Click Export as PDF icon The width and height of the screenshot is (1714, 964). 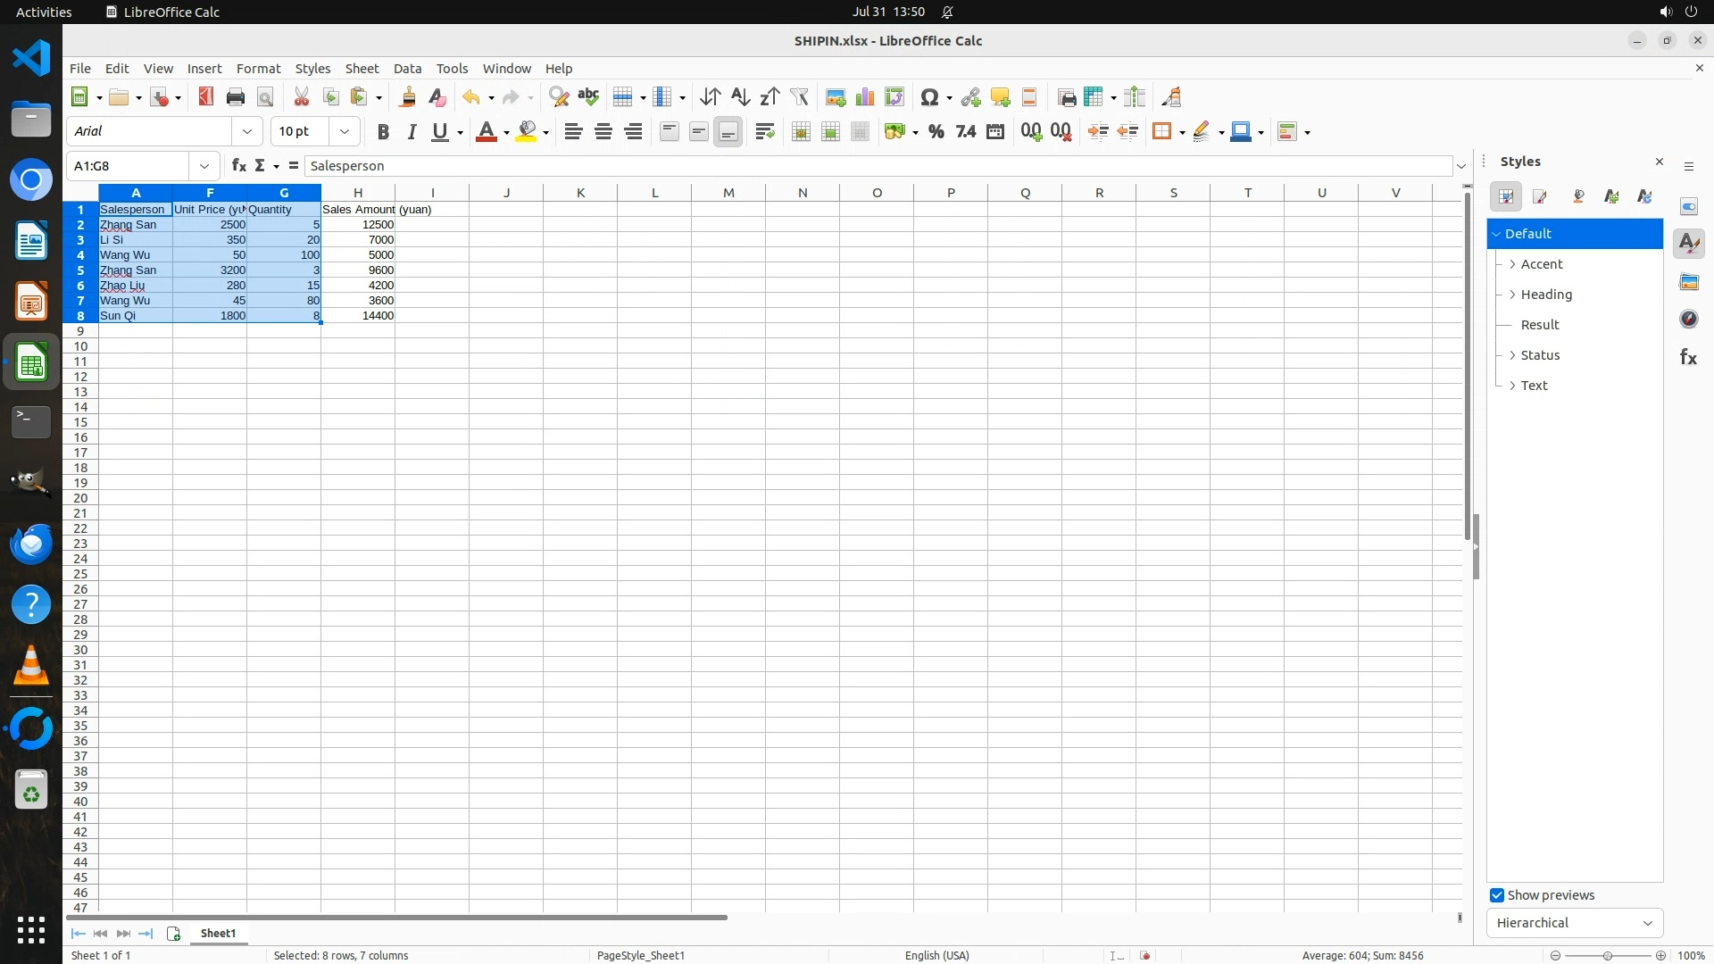click(x=206, y=97)
